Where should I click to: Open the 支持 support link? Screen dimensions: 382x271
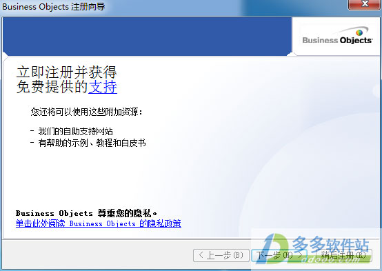pyautogui.click(x=103, y=87)
